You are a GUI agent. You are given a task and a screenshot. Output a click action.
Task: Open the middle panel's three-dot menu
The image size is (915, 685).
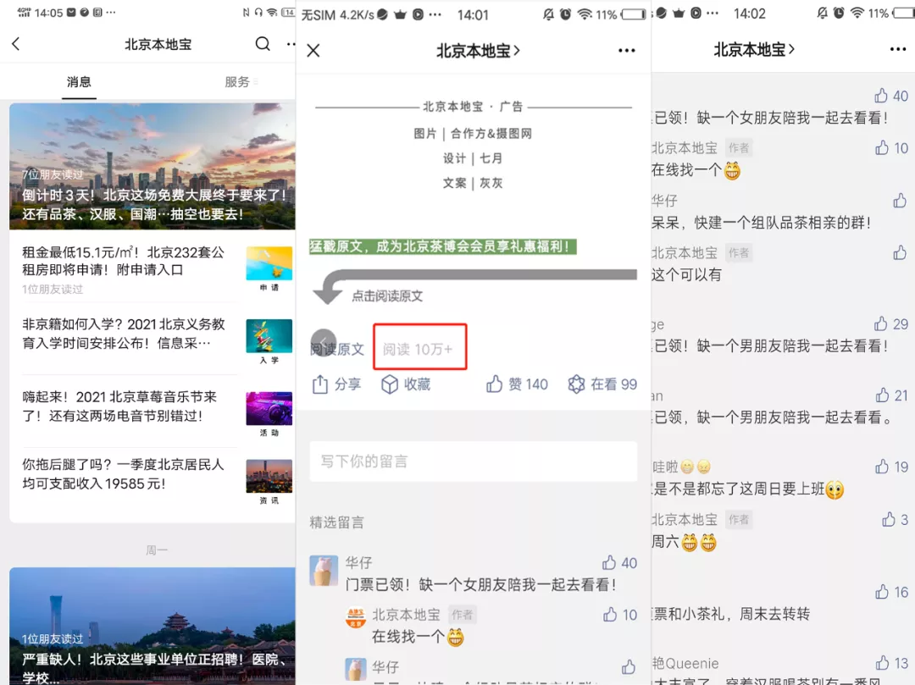click(626, 51)
